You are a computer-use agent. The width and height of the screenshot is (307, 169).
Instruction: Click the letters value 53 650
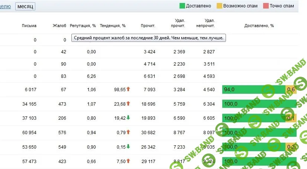tap(29, 147)
